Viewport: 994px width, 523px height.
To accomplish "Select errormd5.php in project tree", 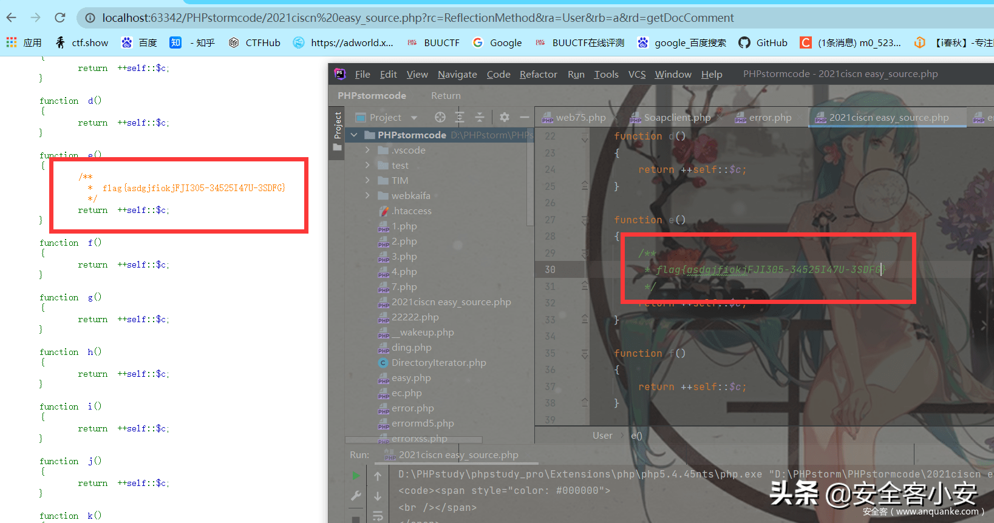I will click(416, 423).
